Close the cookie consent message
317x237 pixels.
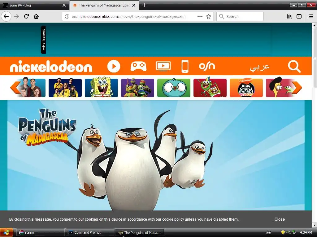click(x=280, y=219)
